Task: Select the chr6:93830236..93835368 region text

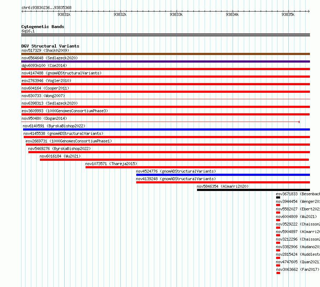Action: pos(46,8)
